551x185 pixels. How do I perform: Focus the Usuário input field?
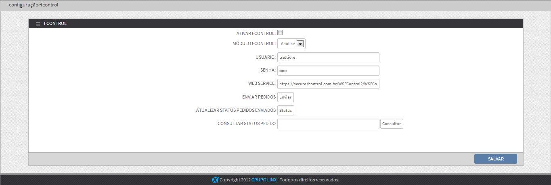click(x=328, y=57)
